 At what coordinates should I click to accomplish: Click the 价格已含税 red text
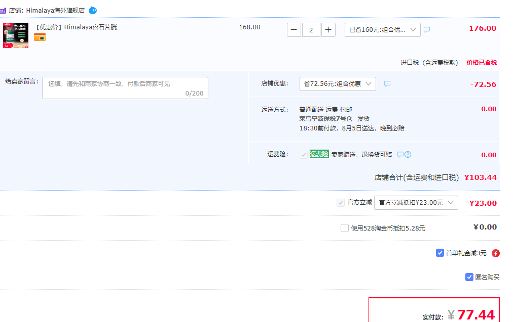pyautogui.click(x=482, y=63)
